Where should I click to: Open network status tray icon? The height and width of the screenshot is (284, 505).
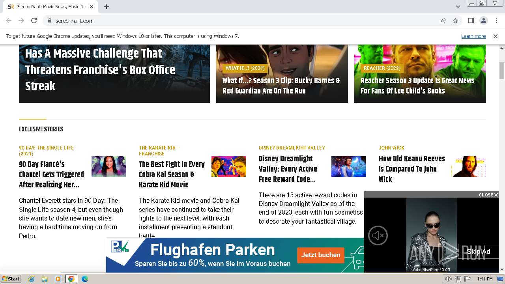pos(458,279)
